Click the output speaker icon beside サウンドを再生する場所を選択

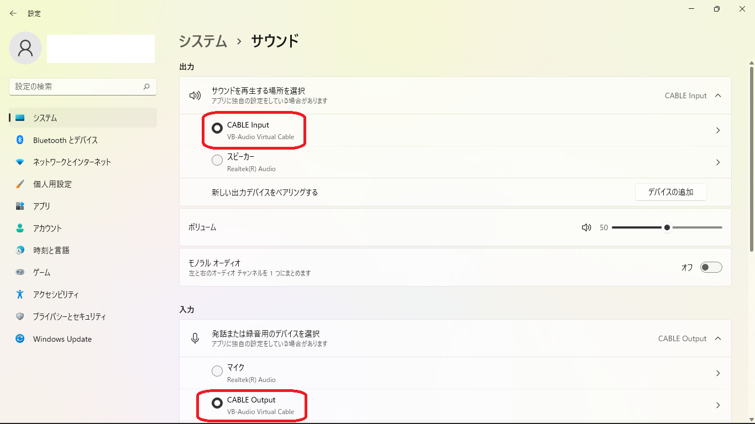(x=195, y=95)
